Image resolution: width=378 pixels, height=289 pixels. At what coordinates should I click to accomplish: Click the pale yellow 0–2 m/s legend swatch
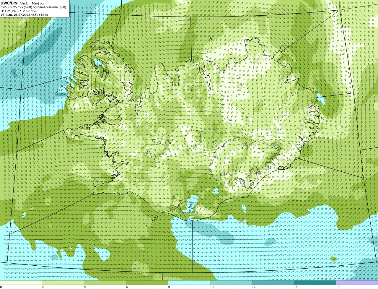tap(21, 282)
